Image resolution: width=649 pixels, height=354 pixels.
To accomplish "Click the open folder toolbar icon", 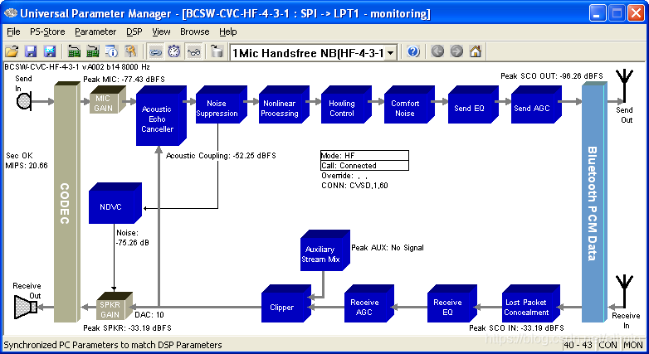I will (12, 51).
